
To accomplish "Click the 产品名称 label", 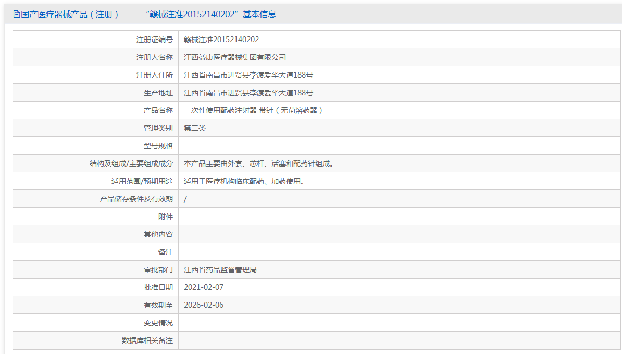I will (x=158, y=110).
